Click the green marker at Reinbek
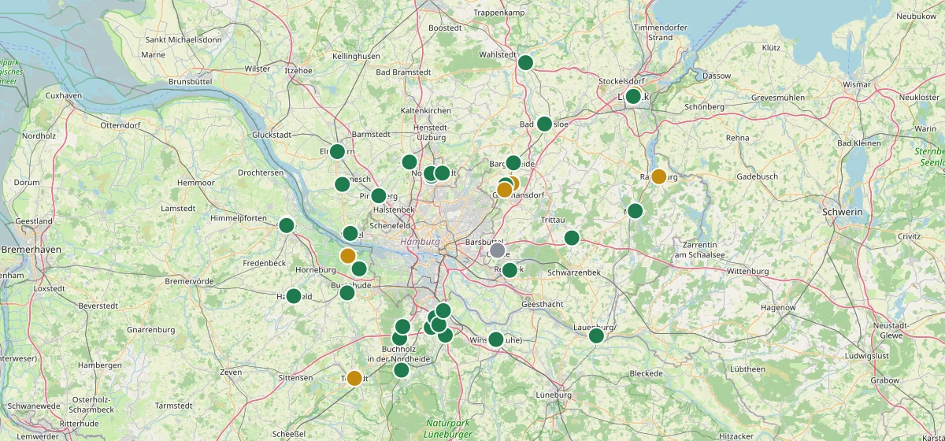The width and height of the screenshot is (945, 441). pos(510,270)
